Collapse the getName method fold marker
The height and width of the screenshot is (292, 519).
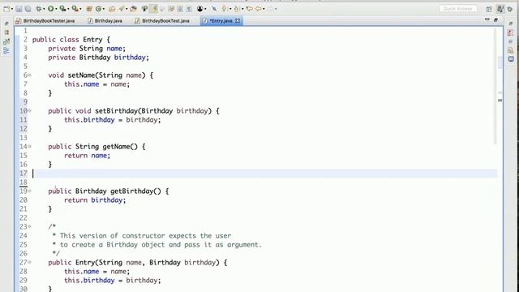tap(30, 146)
